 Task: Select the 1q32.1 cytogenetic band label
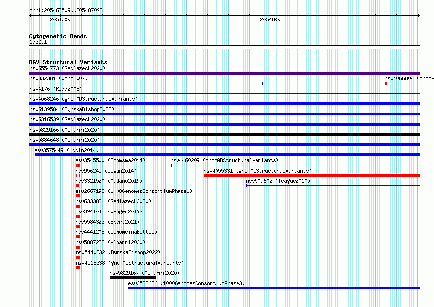coord(38,42)
